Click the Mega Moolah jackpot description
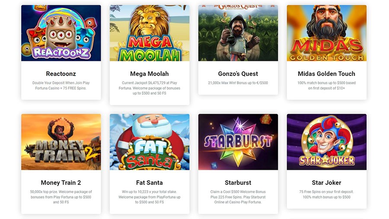Image resolution: width=389 pixels, height=219 pixels. tap(150, 88)
